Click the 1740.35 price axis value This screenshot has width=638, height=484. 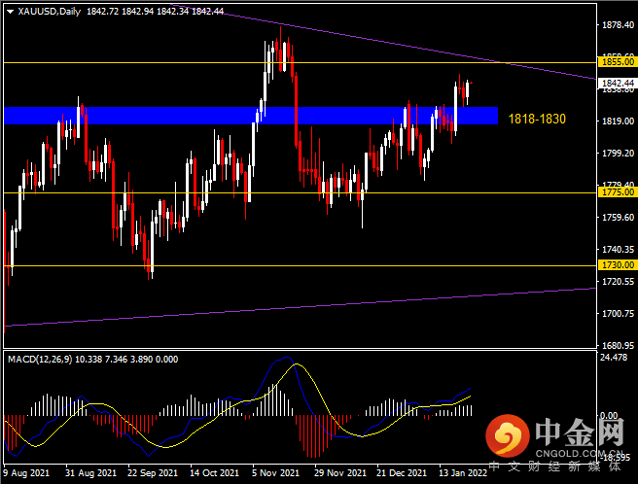(618, 249)
